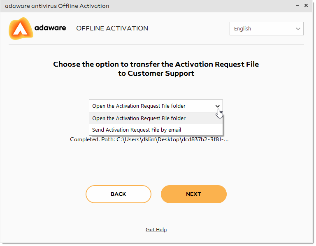Close the Offline Activation window
Screen dimensions: 316x246
[x=306, y=6]
